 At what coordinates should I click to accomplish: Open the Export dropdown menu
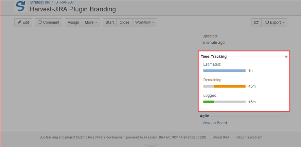pos(274,23)
